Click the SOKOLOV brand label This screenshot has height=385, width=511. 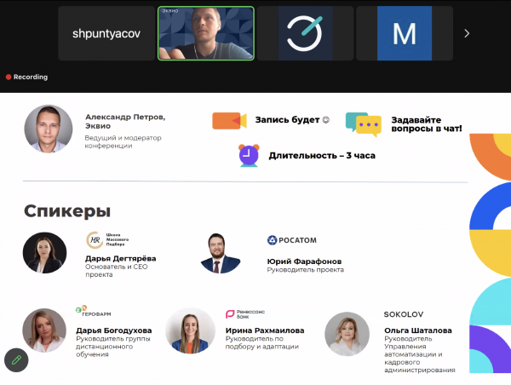tap(404, 314)
